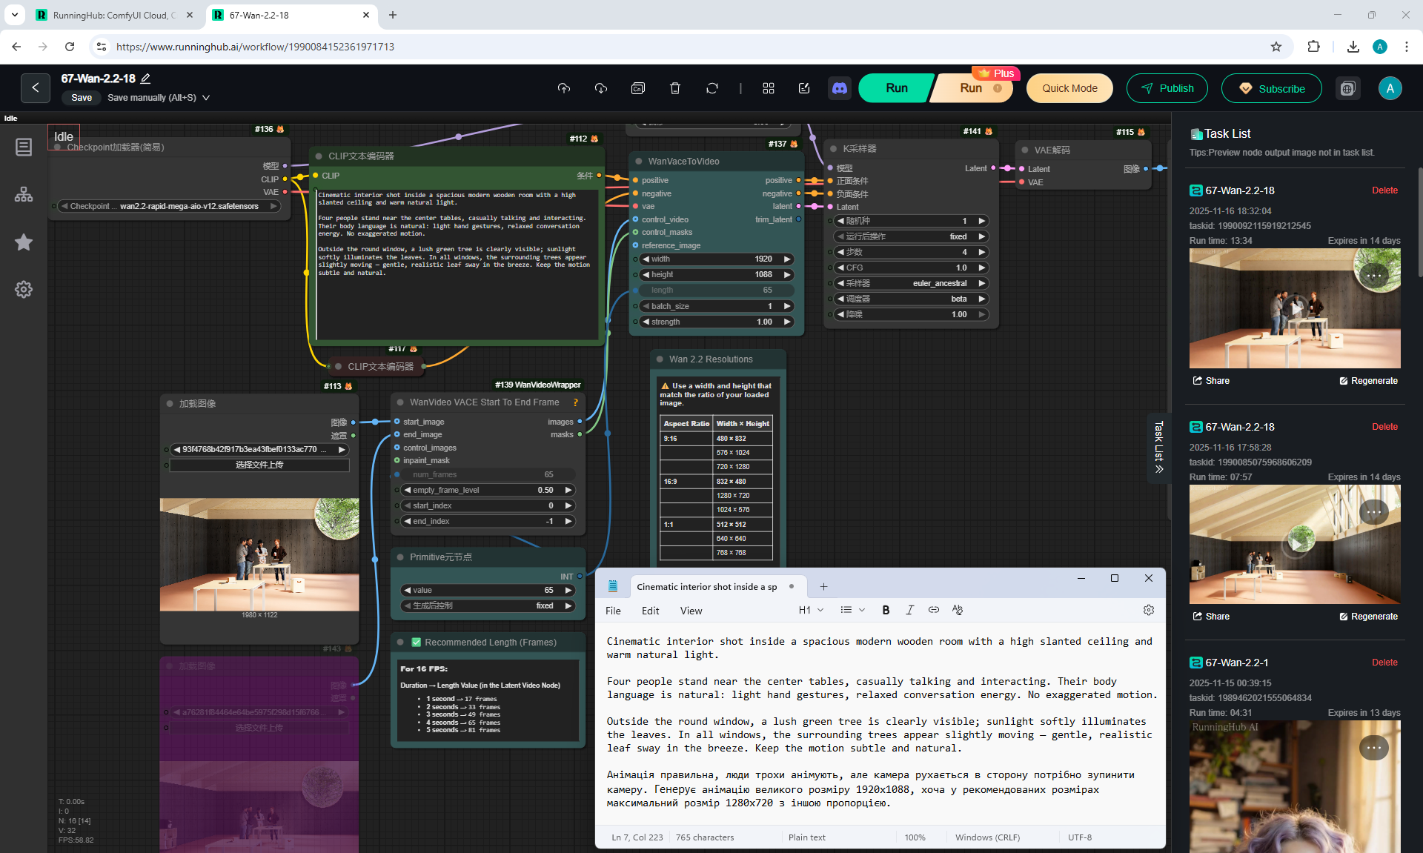Viewport: 1423px width, 853px height.
Task: Open favorites star in the left sidebar
Action: pyautogui.click(x=24, y=242)
